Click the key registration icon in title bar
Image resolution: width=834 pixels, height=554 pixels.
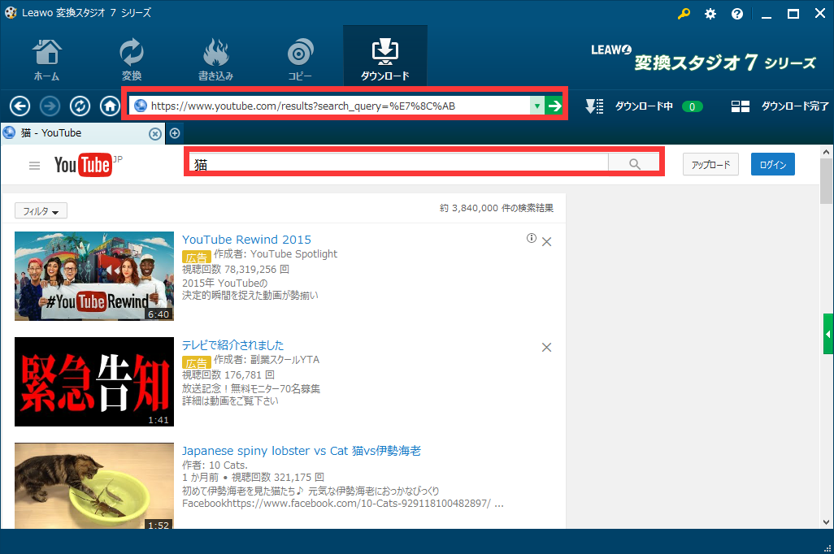point(684,13)
